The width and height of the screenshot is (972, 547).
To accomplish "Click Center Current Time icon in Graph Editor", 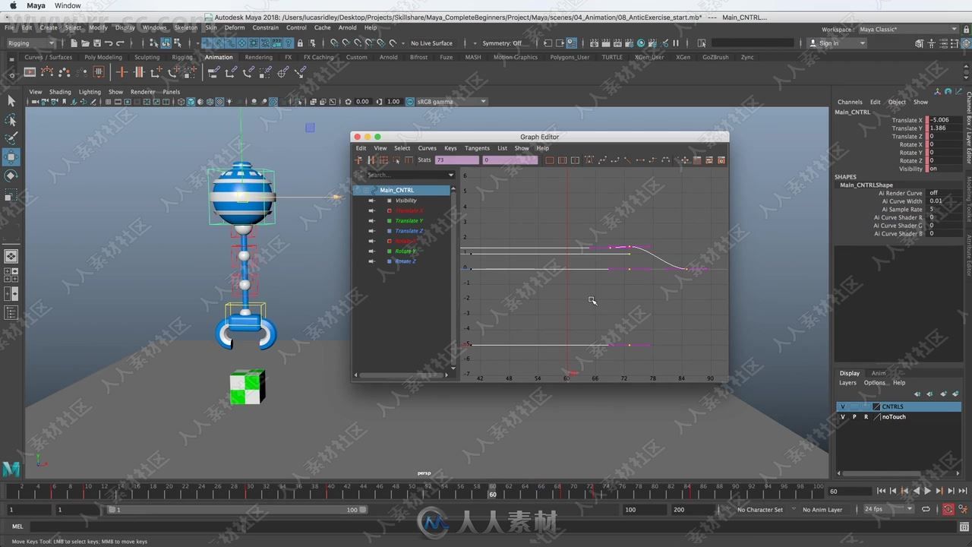I will [x=575, y=160].
